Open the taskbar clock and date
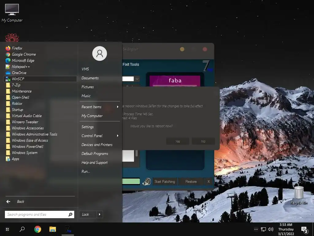This screenshot has height=236, width=314. pos(286,229)
